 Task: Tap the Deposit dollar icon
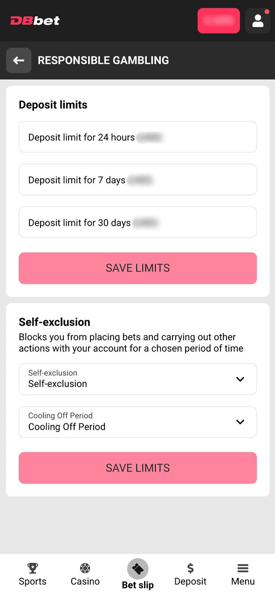[x=190, y=568]
